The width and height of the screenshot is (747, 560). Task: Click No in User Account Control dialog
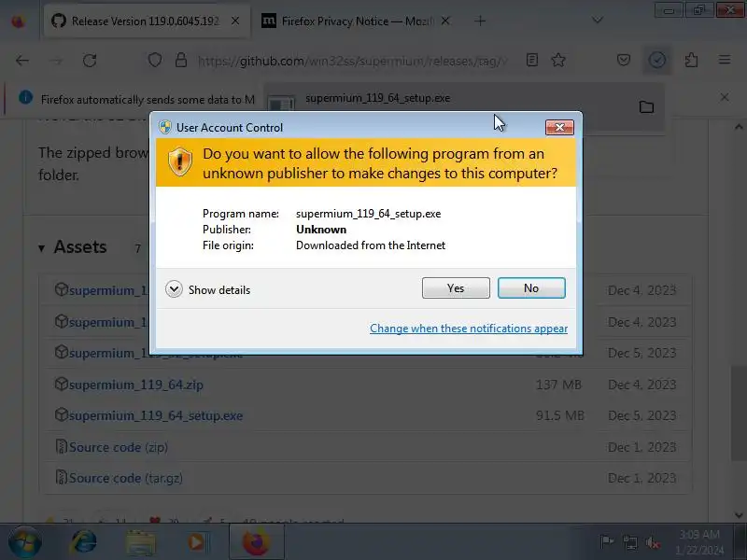pyautogui.click(x=531, y=288)
